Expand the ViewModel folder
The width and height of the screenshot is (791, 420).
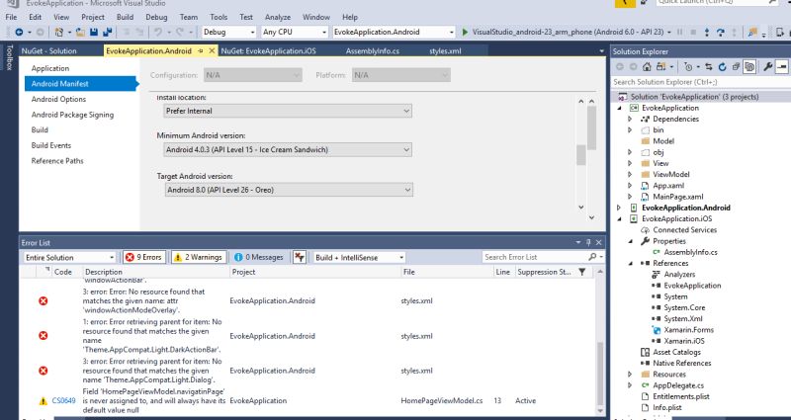point(630,175)
